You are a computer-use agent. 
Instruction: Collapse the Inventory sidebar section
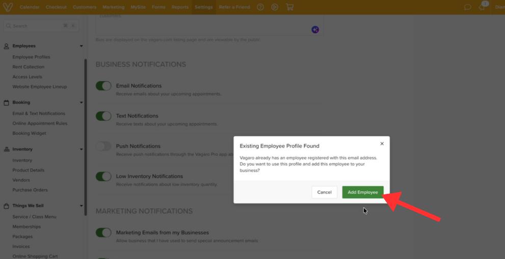point(81,149)
